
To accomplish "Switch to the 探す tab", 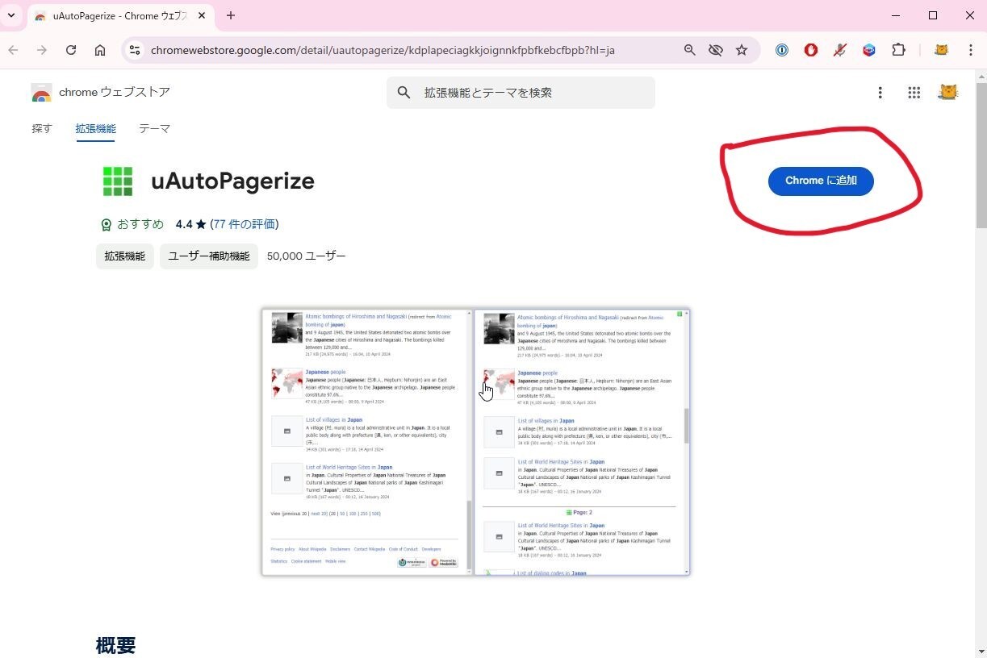I will [42, 128].
